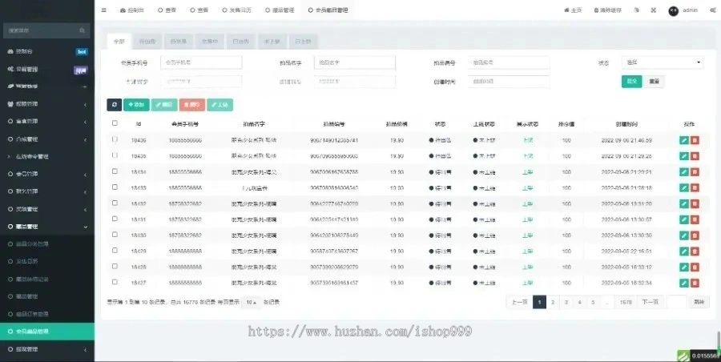Screen dimensions: 721x362
Task: Select the checkbox for row 18433
Action: (x=115, y=187)
